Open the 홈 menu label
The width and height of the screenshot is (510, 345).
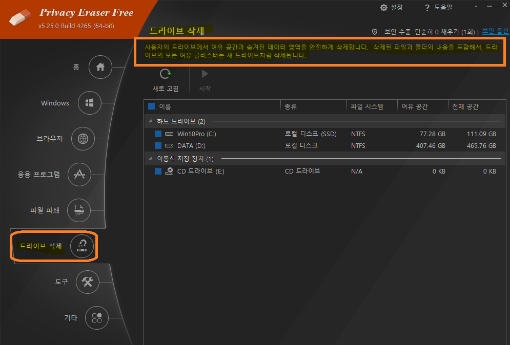coord(76,67)
